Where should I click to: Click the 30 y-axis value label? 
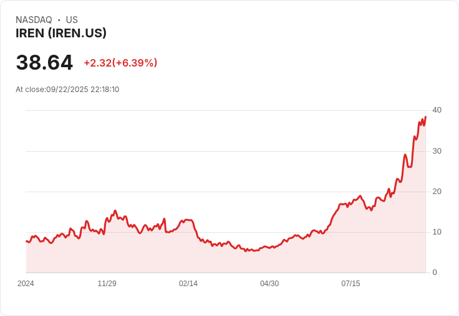(437, 151)
